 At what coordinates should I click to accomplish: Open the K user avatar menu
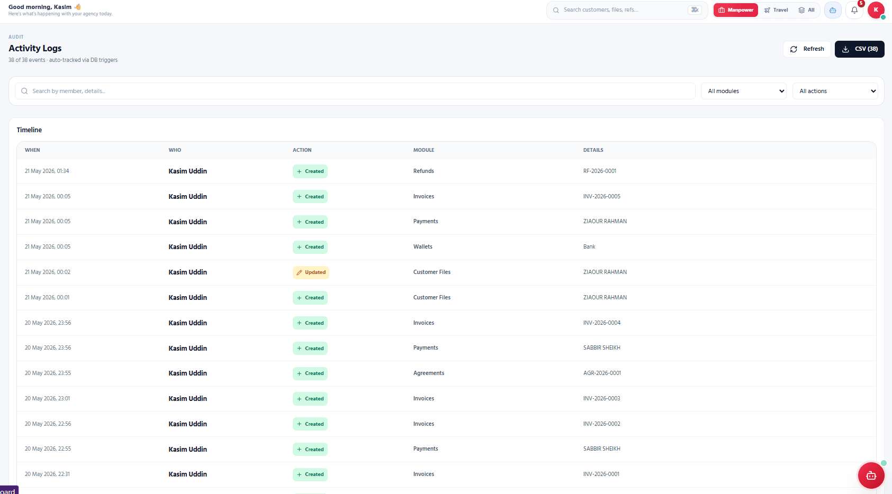tap(876, 10)
